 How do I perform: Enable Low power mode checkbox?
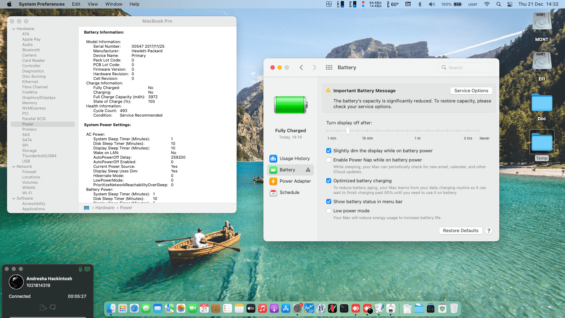[x=329, y=211]
